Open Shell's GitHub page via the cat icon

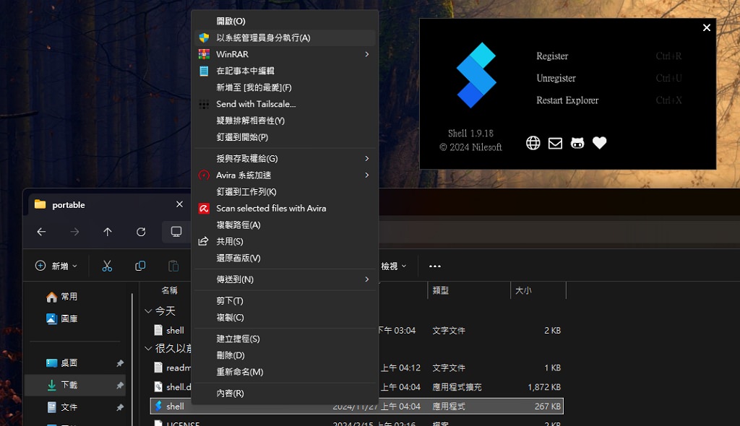pyautogui.click(x=577, y=143)
